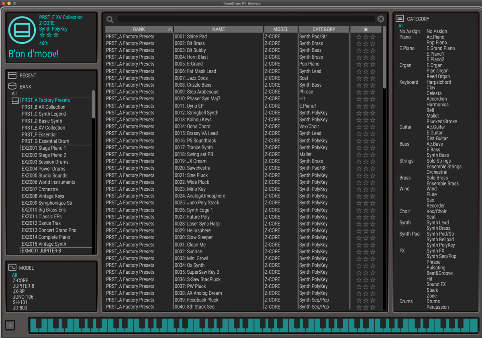The width and height of the screenshot is (482, 338).
Task: Filter by the Pipe Organ category
Action: pos(437,71)
